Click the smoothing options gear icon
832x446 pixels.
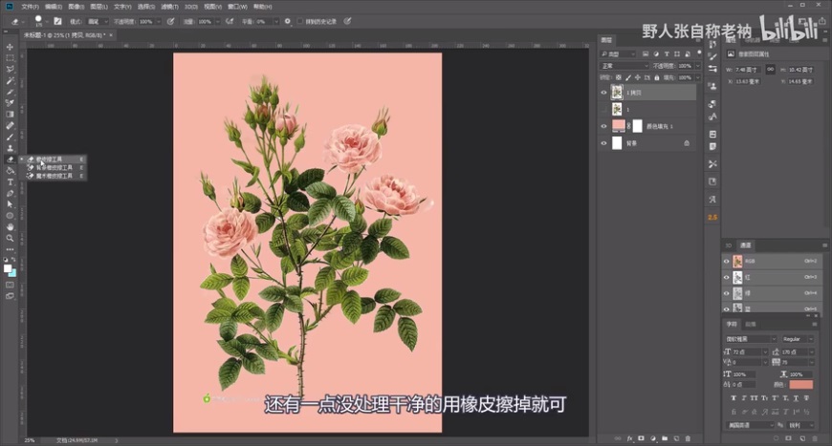(x=288, y=21)
